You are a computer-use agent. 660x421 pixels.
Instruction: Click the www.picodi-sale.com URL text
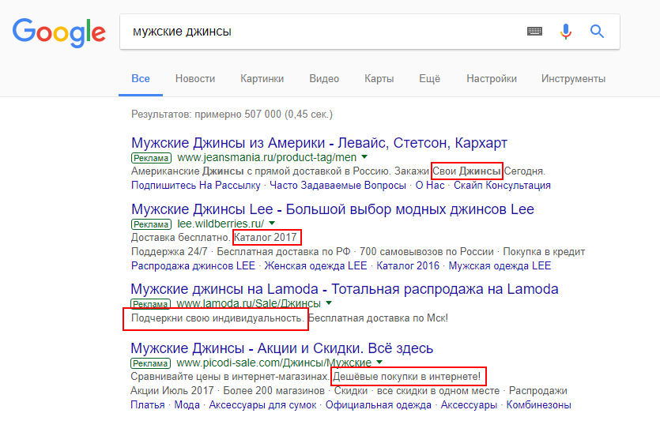274,363
